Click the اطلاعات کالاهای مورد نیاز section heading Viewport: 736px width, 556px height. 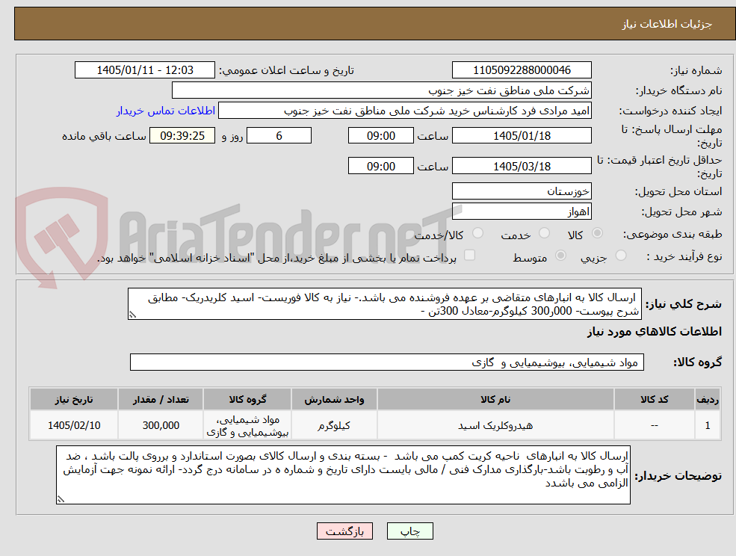click(655, 332)
